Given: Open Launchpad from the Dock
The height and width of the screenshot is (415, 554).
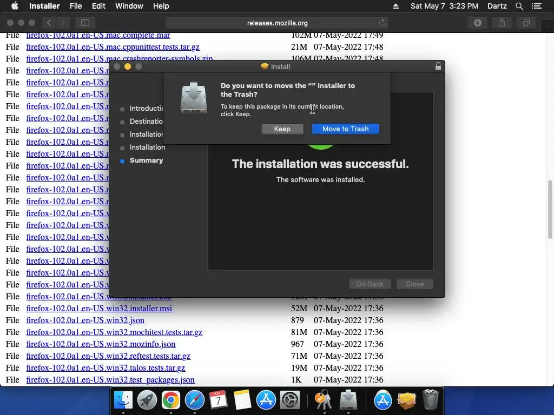Looking at the screenshot, I should tap(147, 400).
